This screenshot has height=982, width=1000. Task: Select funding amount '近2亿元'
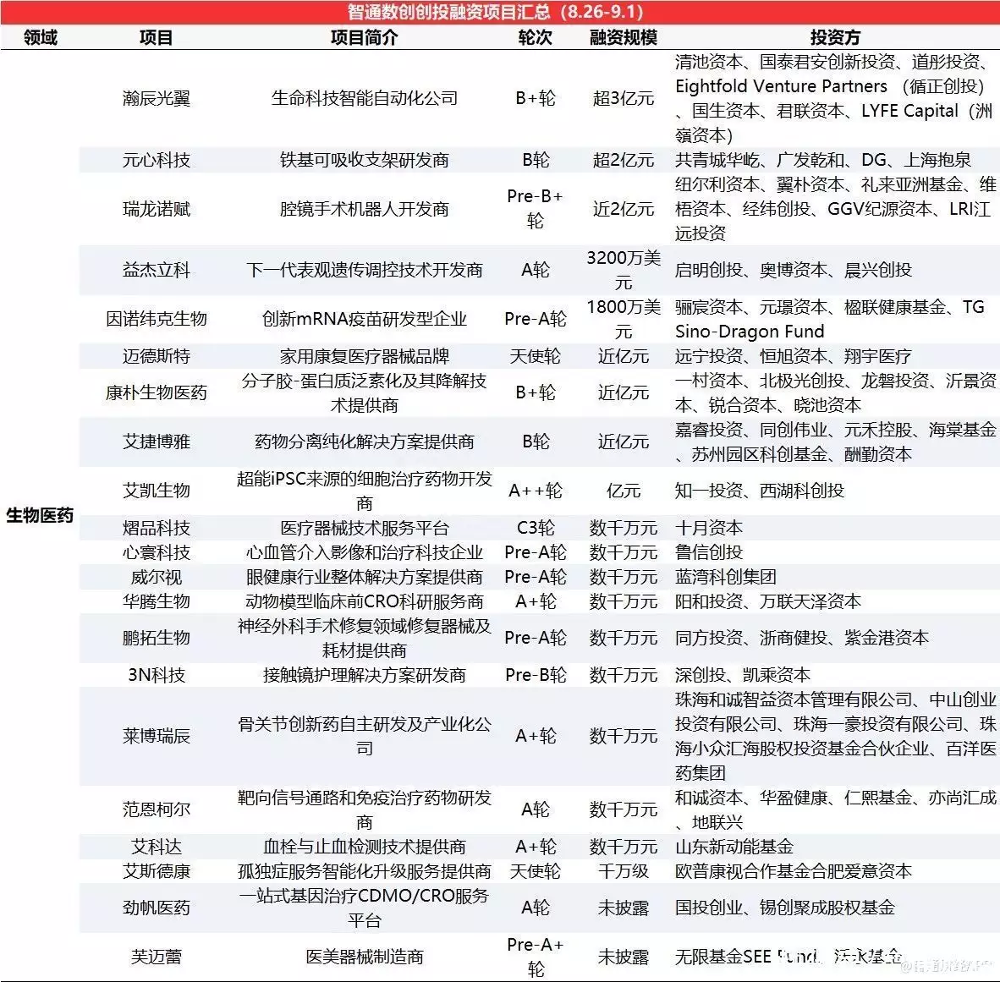623,209
